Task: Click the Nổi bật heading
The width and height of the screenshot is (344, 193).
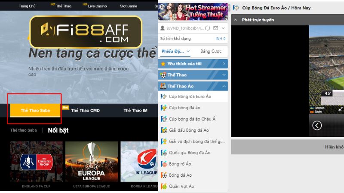Action: [x=58, y=130]
